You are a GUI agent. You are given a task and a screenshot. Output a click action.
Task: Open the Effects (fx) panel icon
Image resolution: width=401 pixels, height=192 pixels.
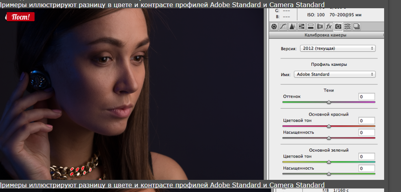click(329, 27)
